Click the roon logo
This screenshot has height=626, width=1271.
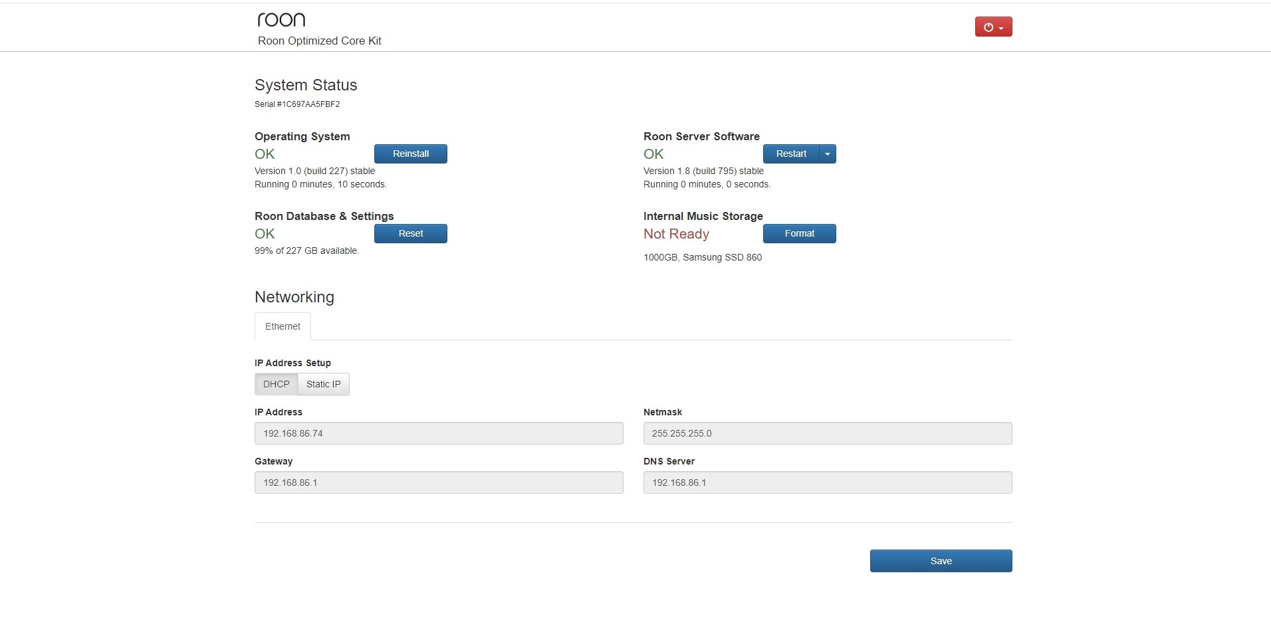281,20
